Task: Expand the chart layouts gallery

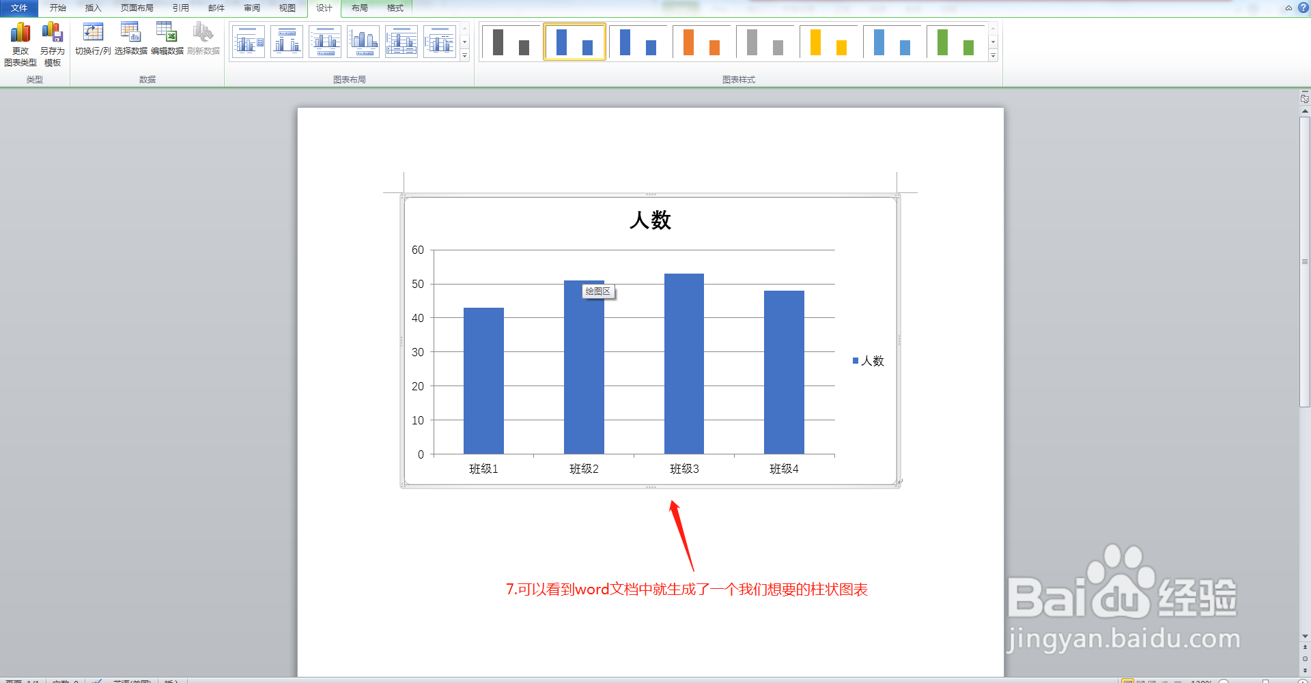Action: pyautogui.click(x=465, y=56)
